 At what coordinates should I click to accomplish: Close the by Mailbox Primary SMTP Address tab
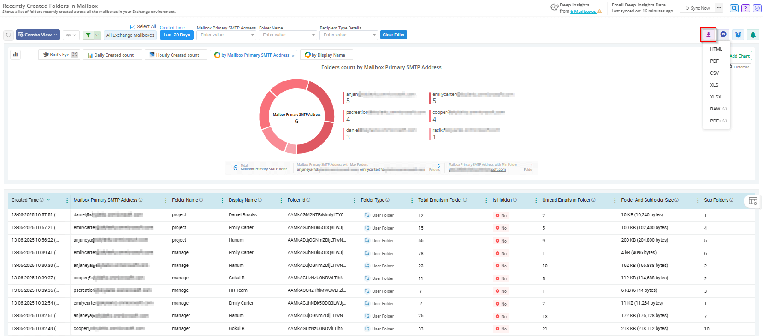[x=293, y=56]
